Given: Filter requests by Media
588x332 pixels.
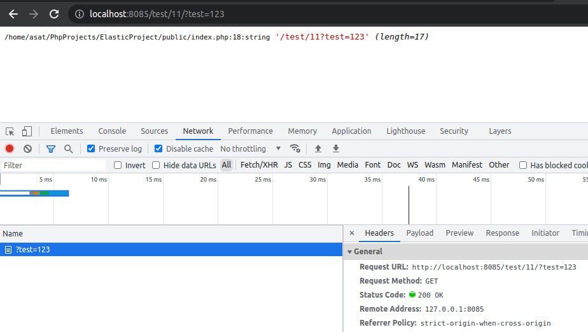Looking at the screenshot, I should (x=347, y=165).
